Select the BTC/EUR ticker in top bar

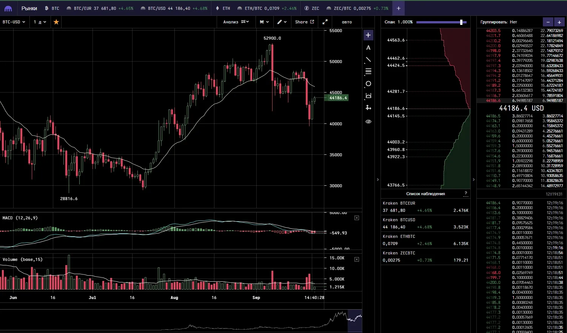pyautogui.click(x=100, y=8)
